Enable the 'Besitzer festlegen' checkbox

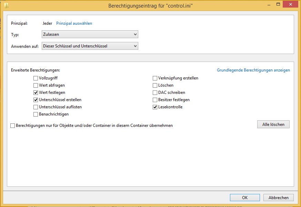click(x=155, y=100)
